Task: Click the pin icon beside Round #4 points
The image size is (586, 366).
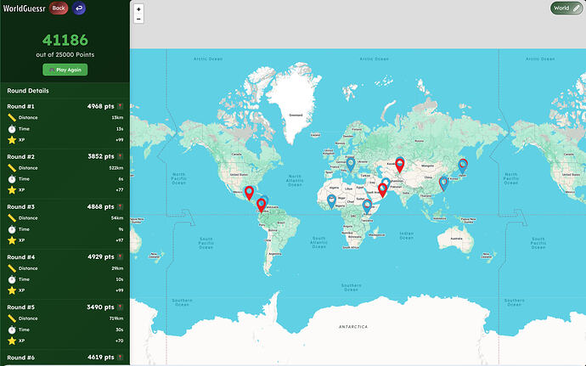Action: tap(121, 256)
